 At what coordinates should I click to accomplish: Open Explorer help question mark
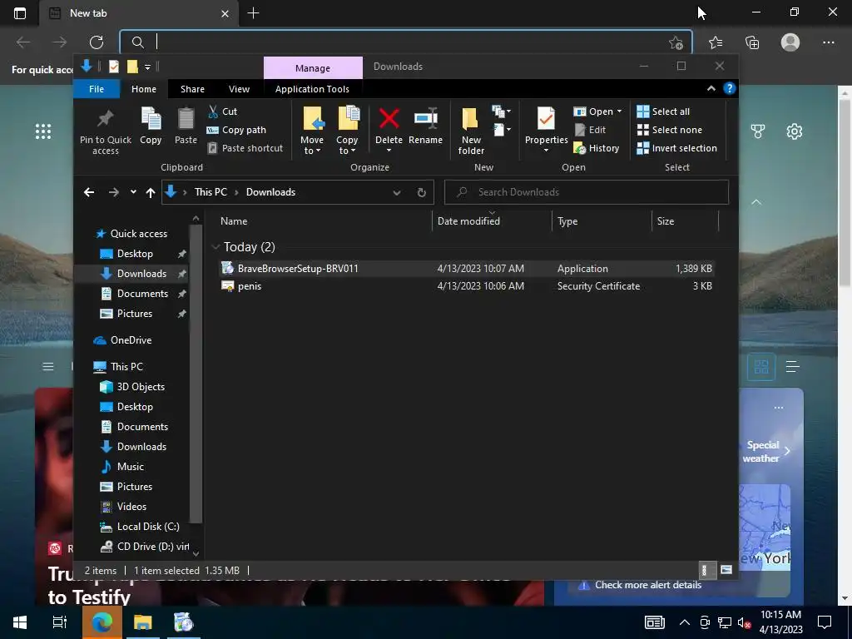(729, 88)
